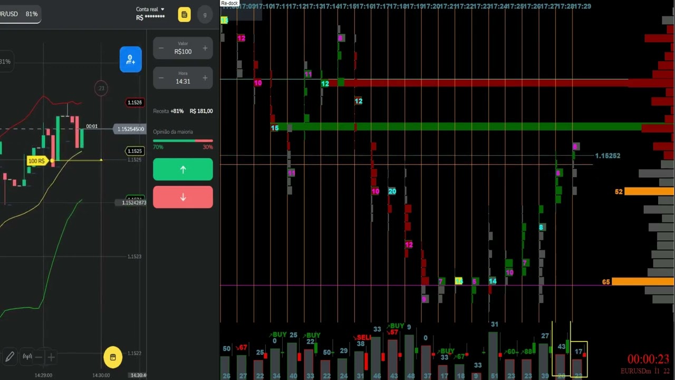Click the Receita +81% text
The image size is (675, 380).
coord(168,111)
